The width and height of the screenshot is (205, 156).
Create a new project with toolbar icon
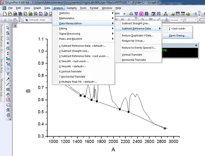tap(5, 14)
